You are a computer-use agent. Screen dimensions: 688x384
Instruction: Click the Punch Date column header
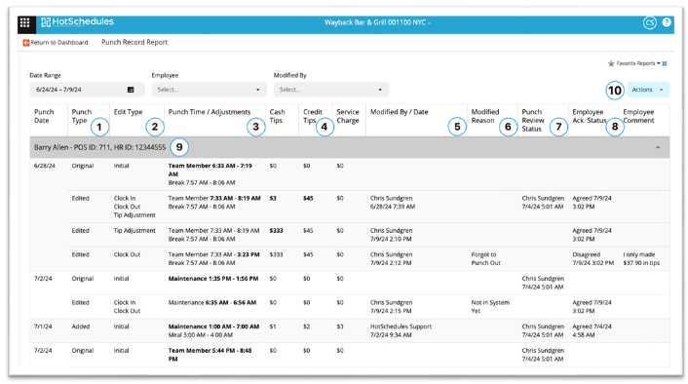tap(44, 116)
